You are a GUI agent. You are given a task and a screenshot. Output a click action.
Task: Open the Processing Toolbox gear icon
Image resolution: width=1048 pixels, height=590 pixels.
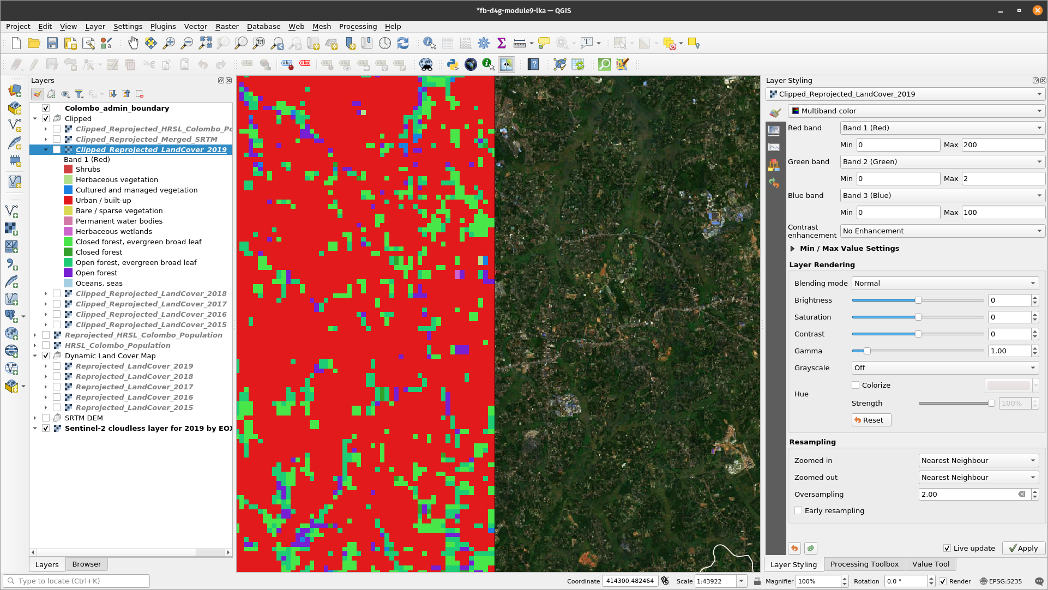[484, 44]
